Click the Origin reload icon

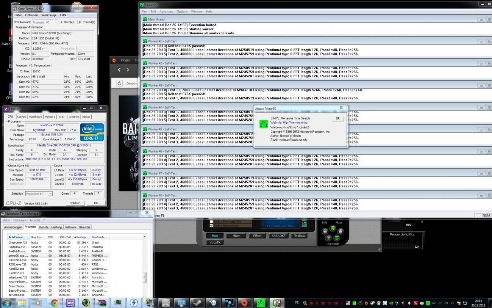pyautogui.click(x=120, y=83)
